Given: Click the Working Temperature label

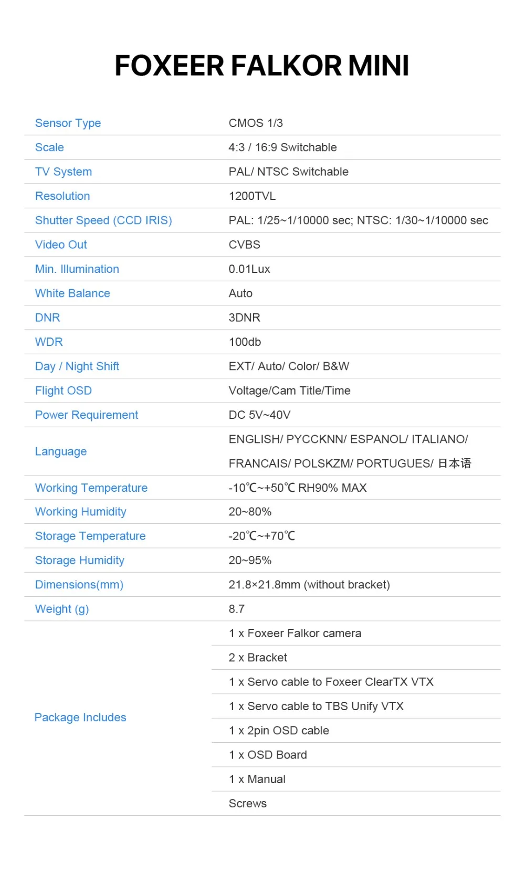Looking at the screenshot, I should 91,488.
